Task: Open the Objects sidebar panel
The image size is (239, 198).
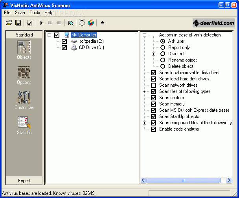Action: (24, 50)
